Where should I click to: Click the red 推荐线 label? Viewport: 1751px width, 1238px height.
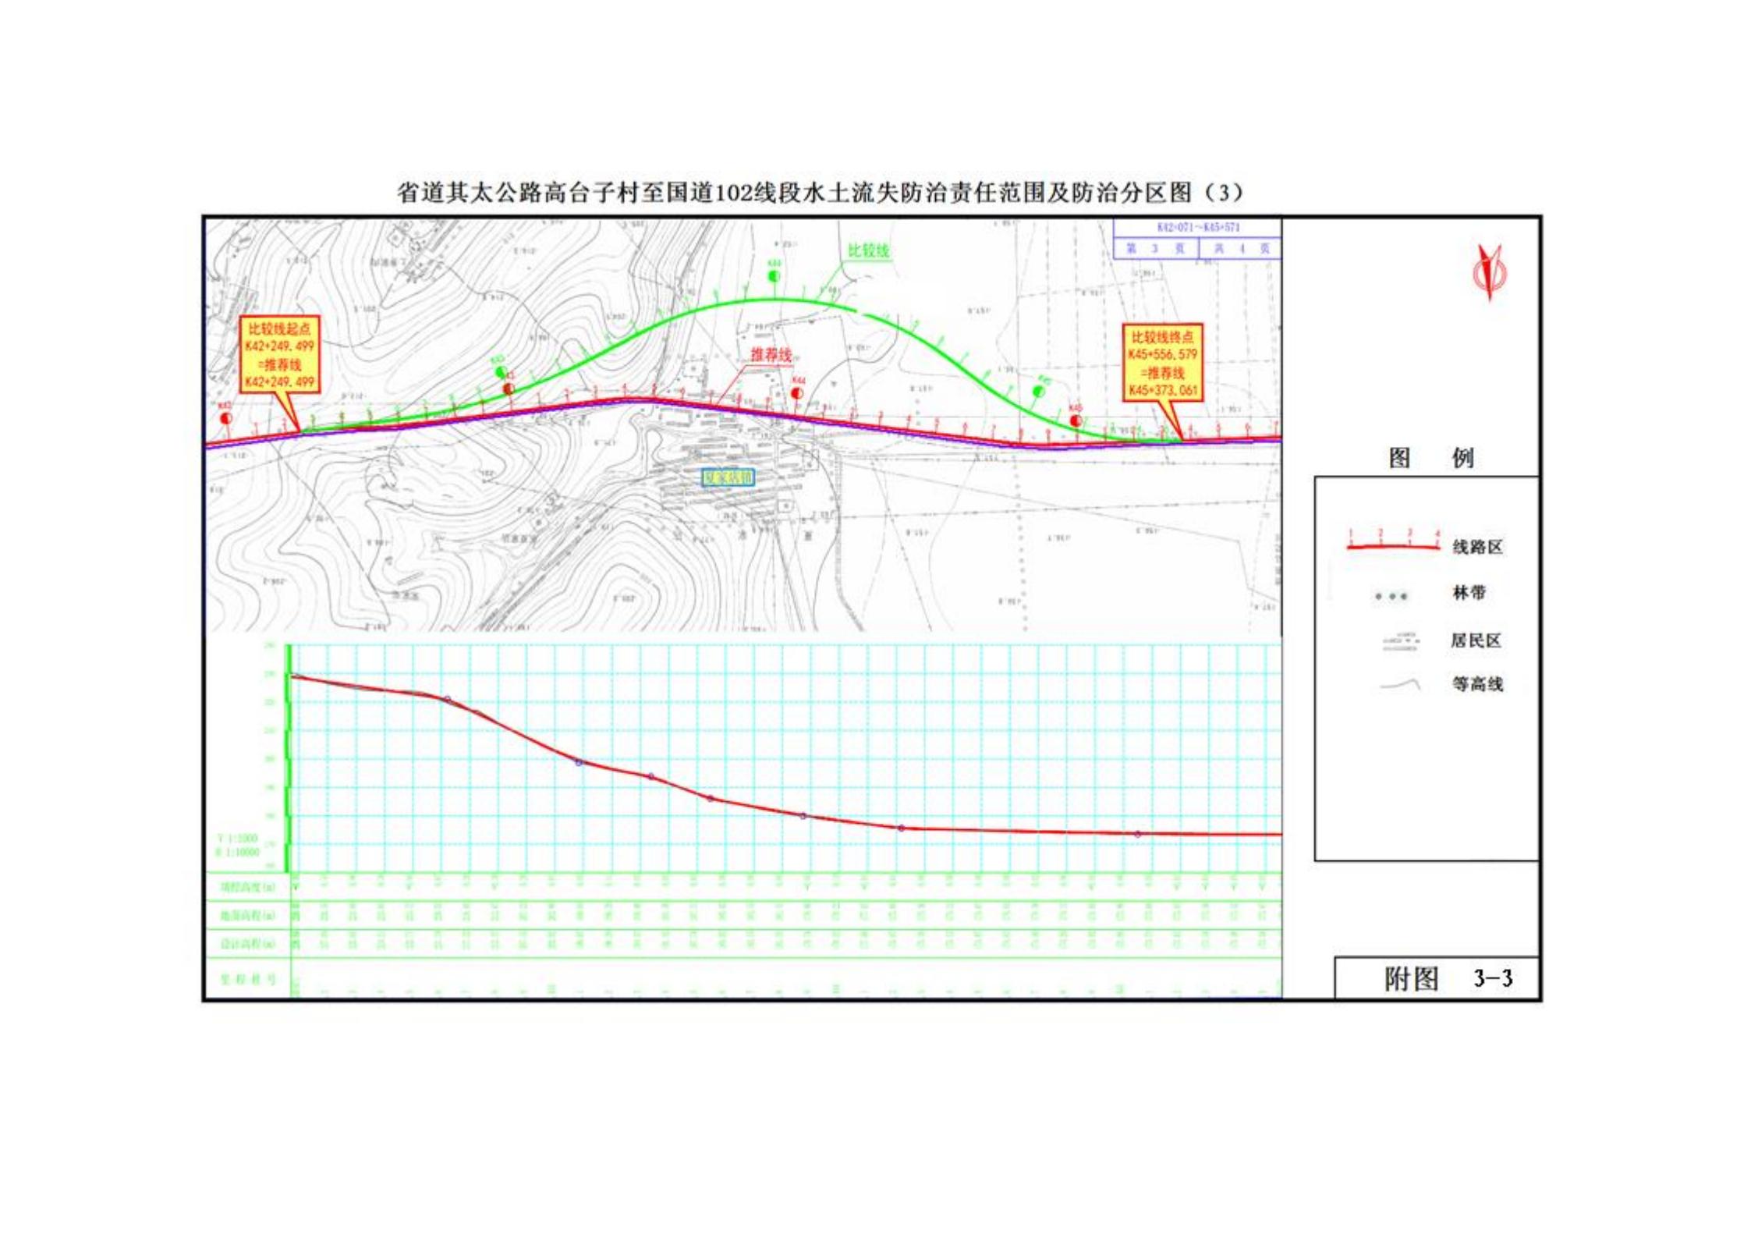pyautogui.click(x=771, y=355)
